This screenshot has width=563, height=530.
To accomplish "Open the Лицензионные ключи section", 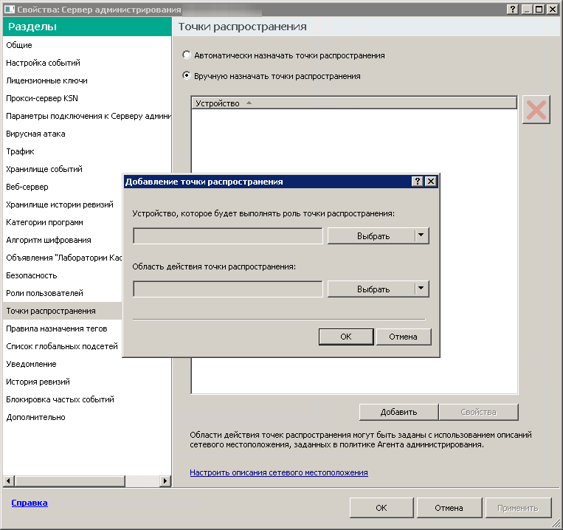I will click(x=46, y=80).
